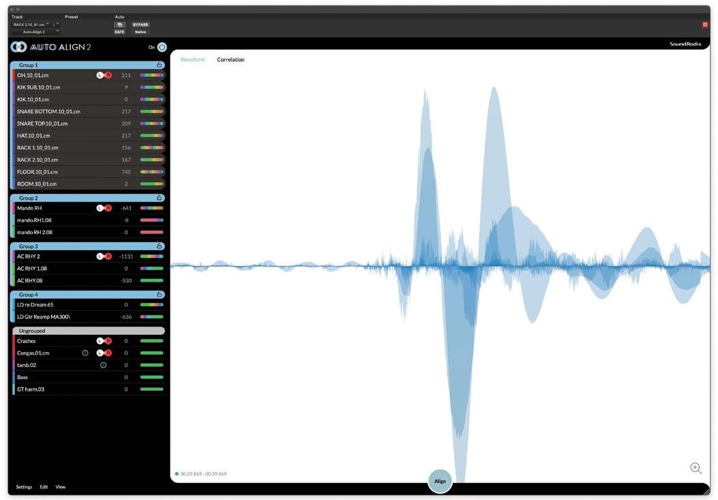
Task: Click the red target button in top-right header
Action: pos(705,25)
